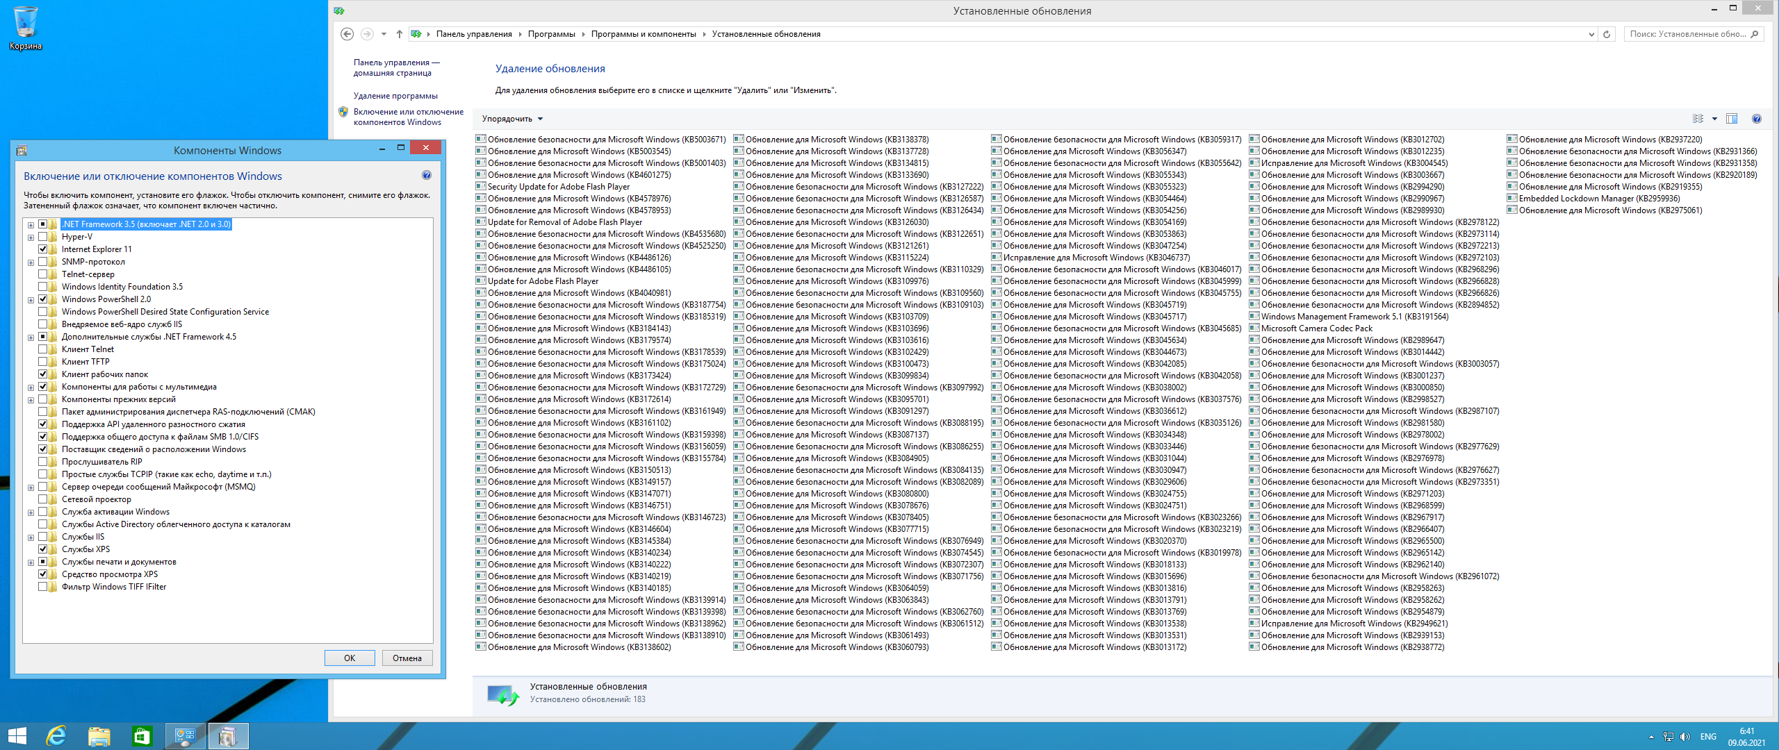Open Панель управления — домашняя страница link
This screenshot has height=750, width=1779.
coord(396,67)
